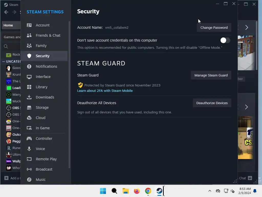This screenshot has width=262, height=197.
Task: Open Windows Start menu
Action: click(103, 191)
